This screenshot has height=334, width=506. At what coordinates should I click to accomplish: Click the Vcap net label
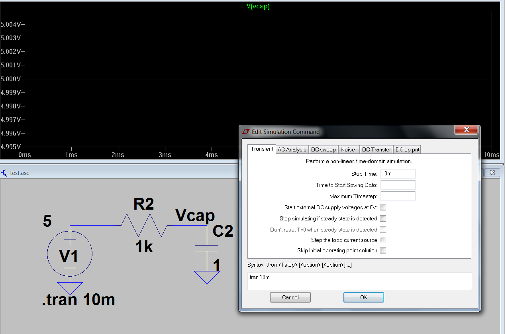[195, 216]
